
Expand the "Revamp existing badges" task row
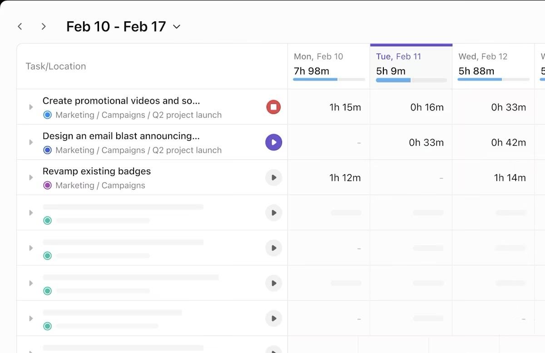point(31,177)
